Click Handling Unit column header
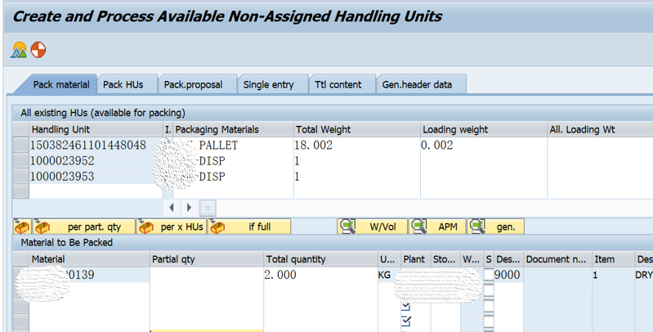The width and height of the screenshot is (653, 332). [x=96, y=129]
